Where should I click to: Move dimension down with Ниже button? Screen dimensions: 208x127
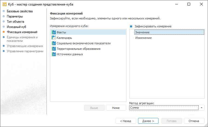116,108
